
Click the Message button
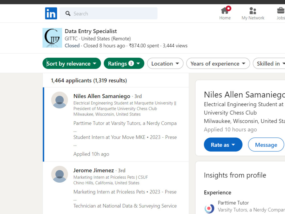coord(266,144)
